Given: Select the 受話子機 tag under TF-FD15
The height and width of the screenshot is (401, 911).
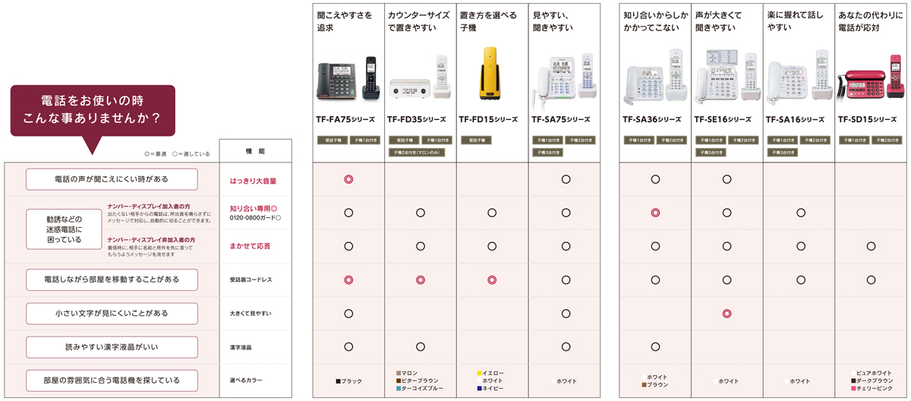Looking at the screenshot, I should 476,141.
